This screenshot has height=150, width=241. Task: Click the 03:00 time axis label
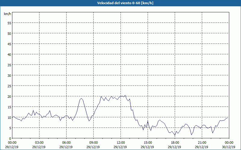click(x=39, y=143)
